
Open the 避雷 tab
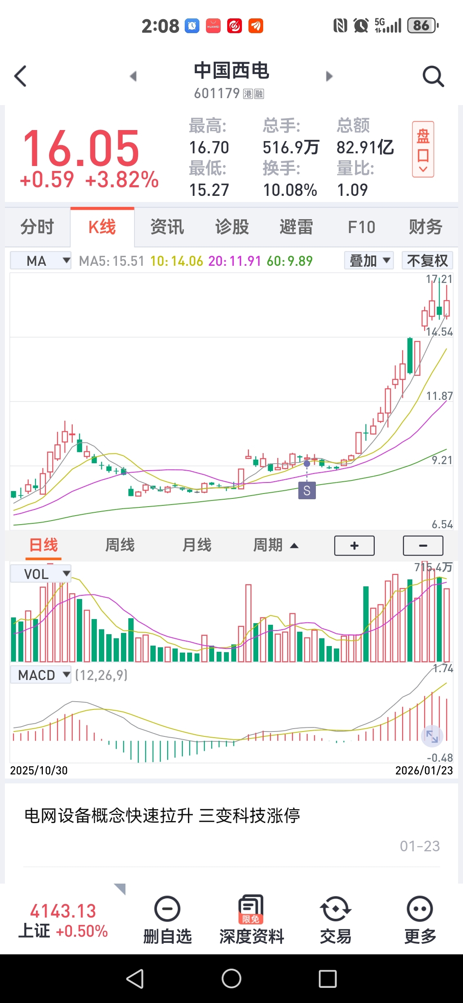(297, 227)
